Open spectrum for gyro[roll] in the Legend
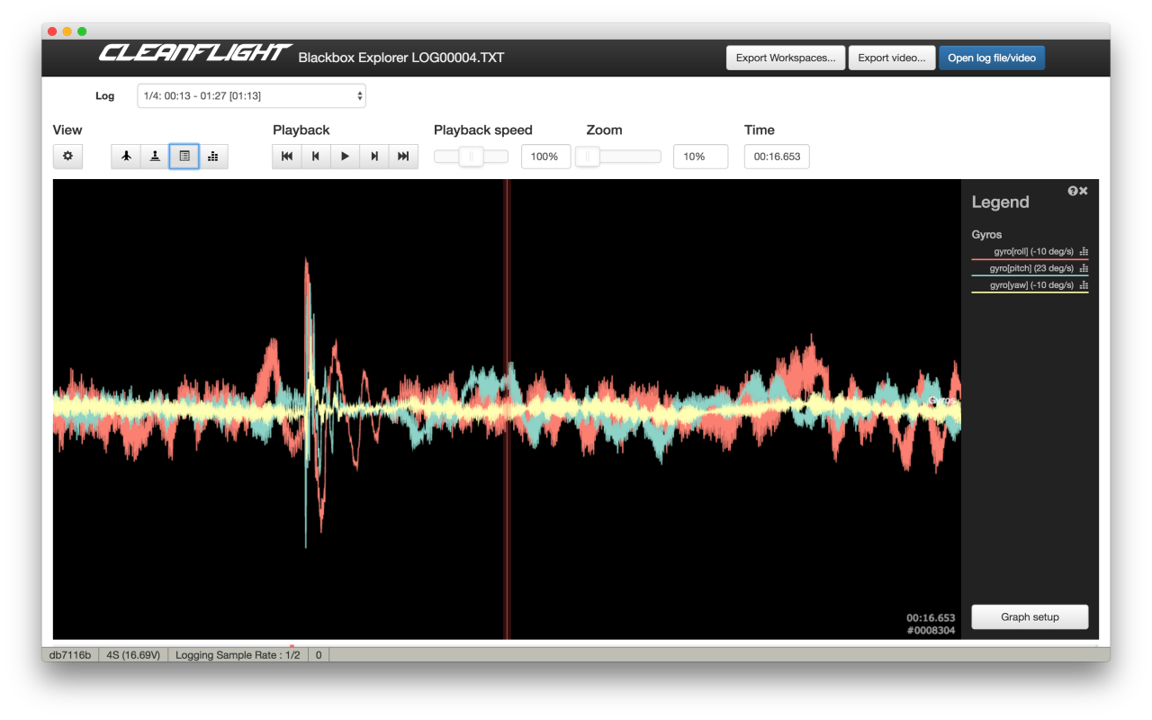 point(1084,252)
